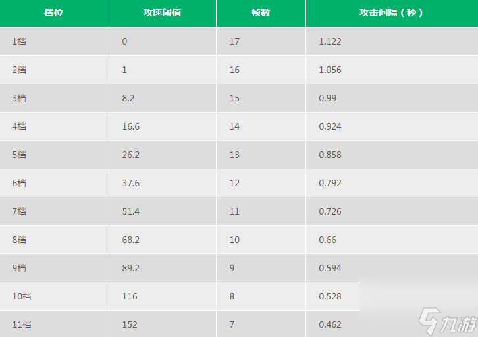
Task: Click the 16.6 threshold cell
Action: pyautogui.click(x=131, y=126)
